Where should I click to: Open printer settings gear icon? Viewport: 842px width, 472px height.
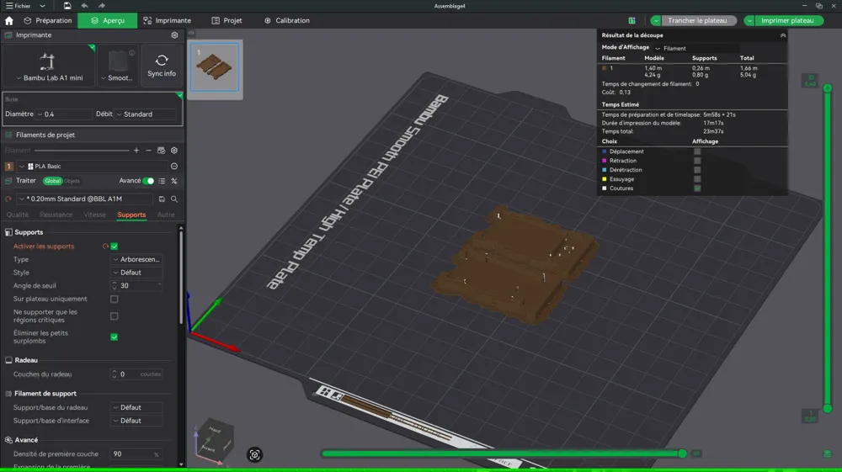pos(174,34)
